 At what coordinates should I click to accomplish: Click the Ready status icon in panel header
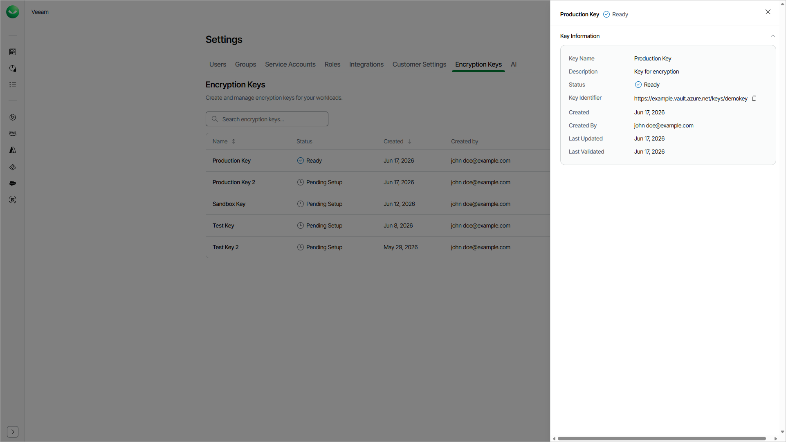(x=606, y=14)
